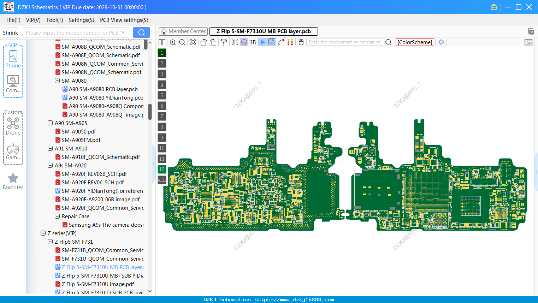
Task: Collapse the A91 SM-A910 folder
Action: (50, 148)
